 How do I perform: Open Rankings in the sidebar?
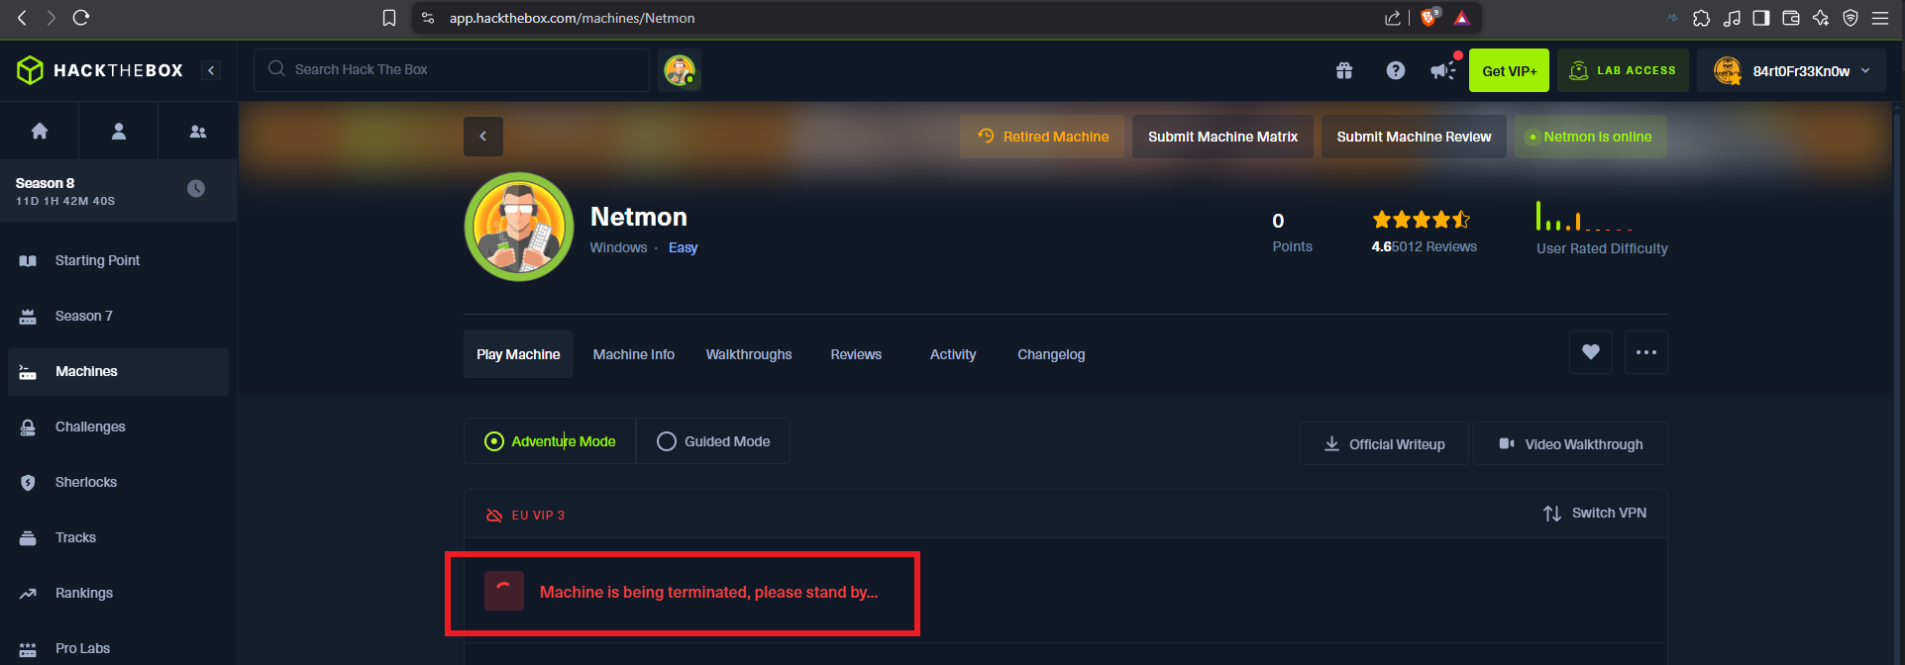click(119, 593)
